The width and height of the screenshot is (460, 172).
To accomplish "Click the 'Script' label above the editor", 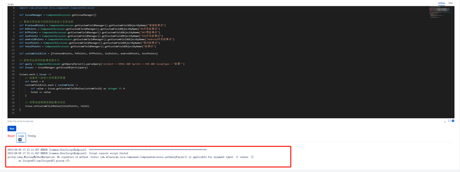I will [x=11, y=4].
